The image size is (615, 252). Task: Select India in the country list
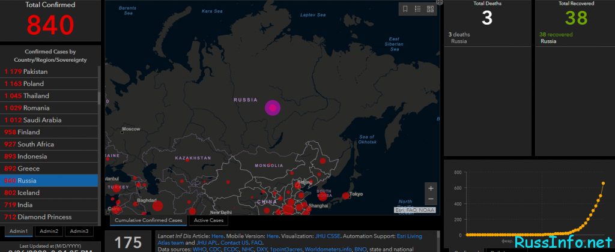49,205
